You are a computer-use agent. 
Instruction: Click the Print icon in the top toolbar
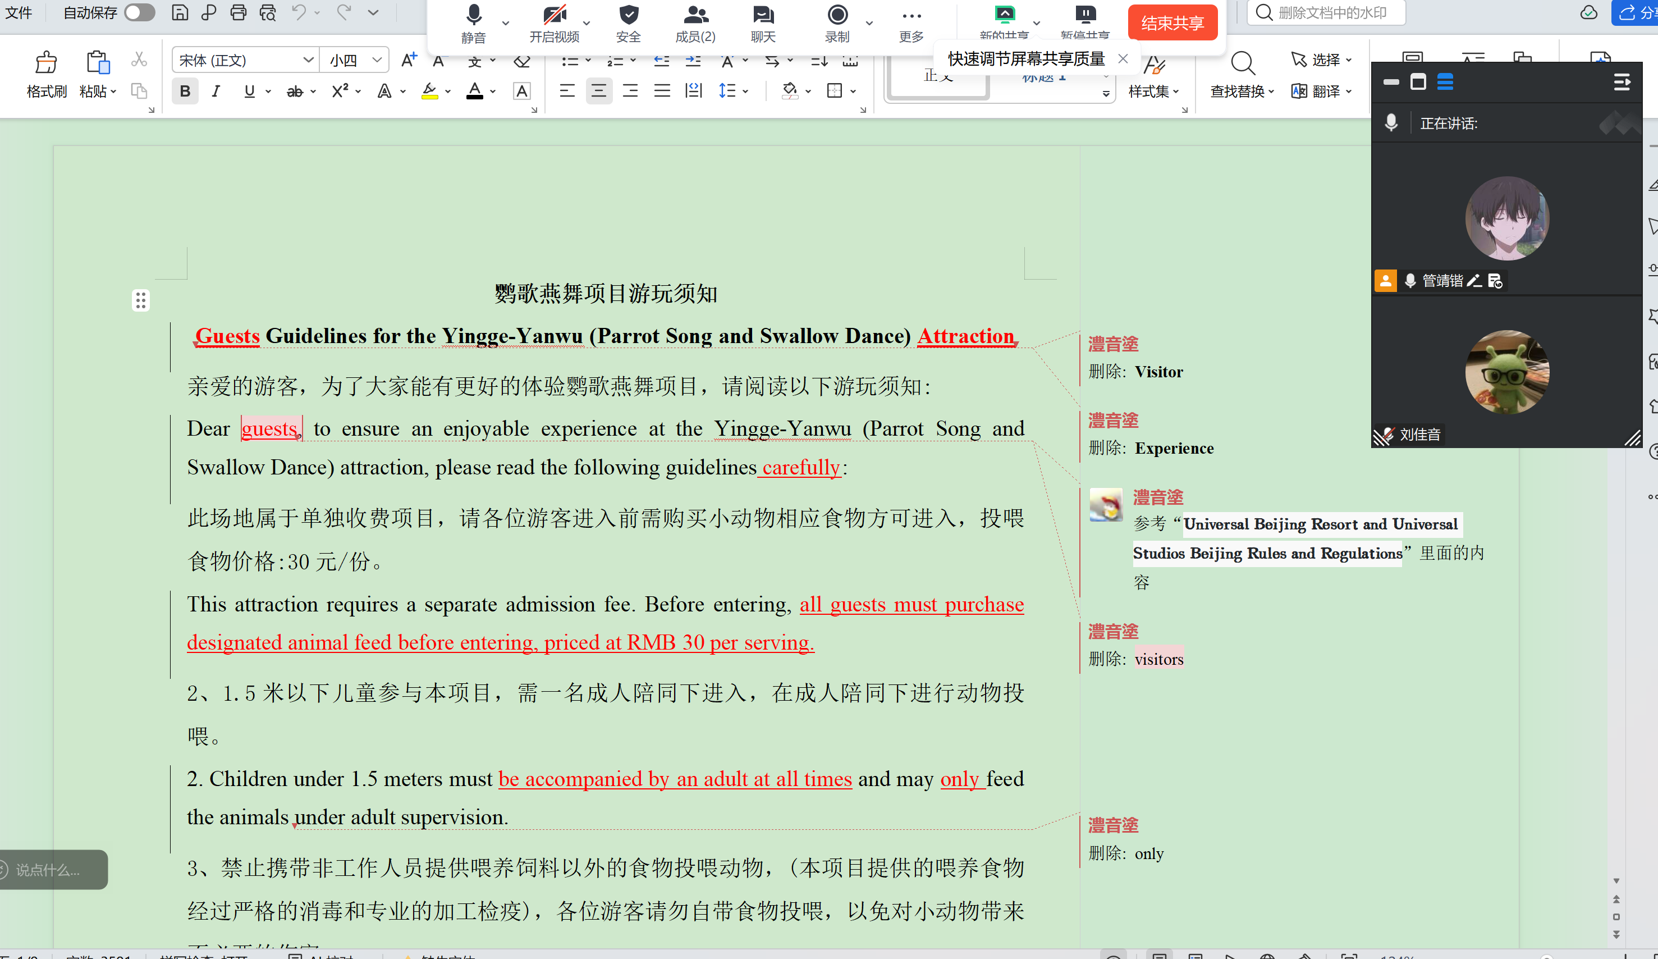(x=238, y=12)
